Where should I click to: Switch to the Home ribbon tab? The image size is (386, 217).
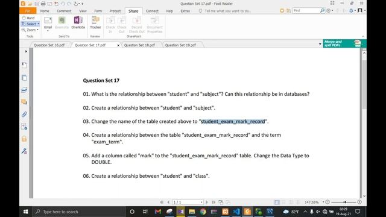[45, 11]
